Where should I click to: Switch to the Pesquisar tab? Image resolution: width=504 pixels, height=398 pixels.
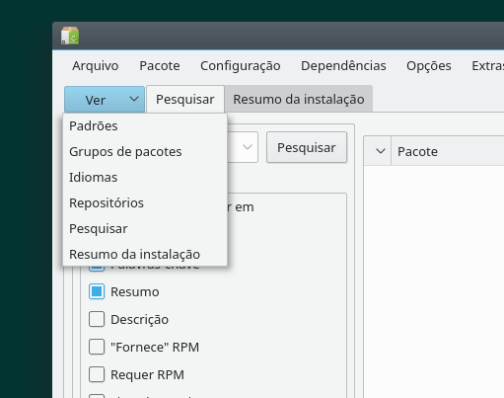point(185,99)
